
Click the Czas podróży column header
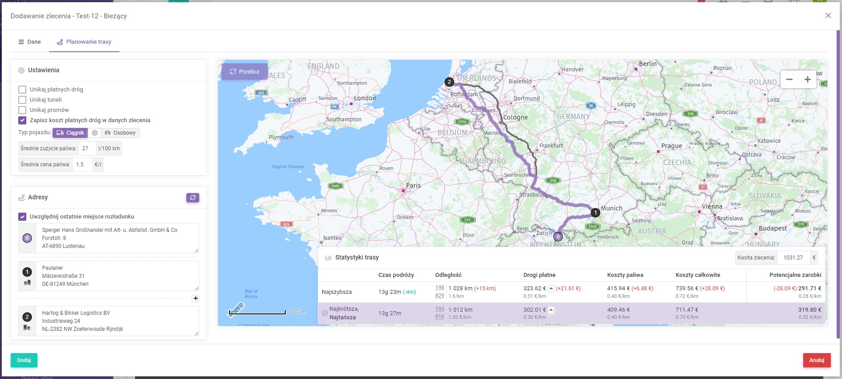pos(396,275)
